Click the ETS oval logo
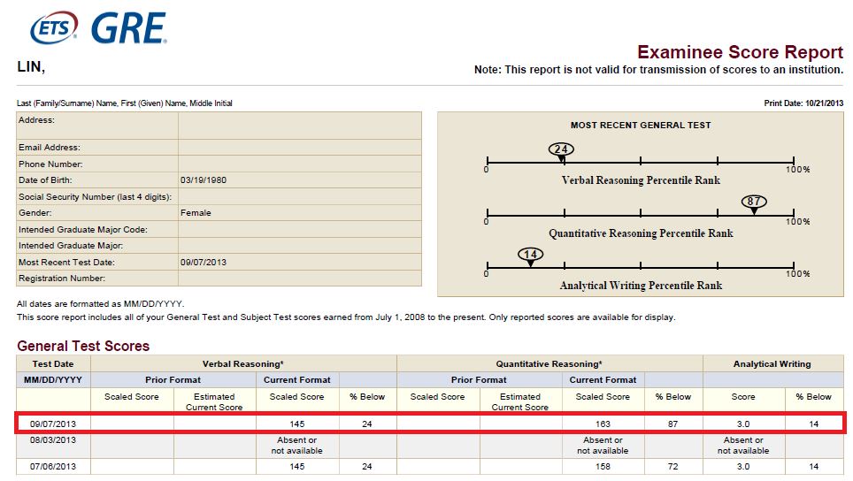853x481 pixels. pyautogui.click(x=54, y=27)
